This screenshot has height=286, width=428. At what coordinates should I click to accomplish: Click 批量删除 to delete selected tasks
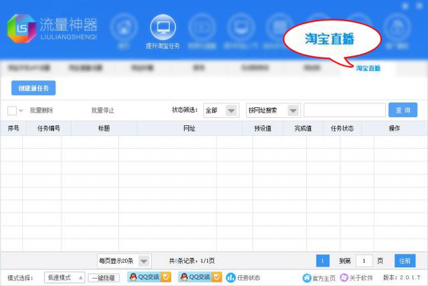(x=41, y=111)
